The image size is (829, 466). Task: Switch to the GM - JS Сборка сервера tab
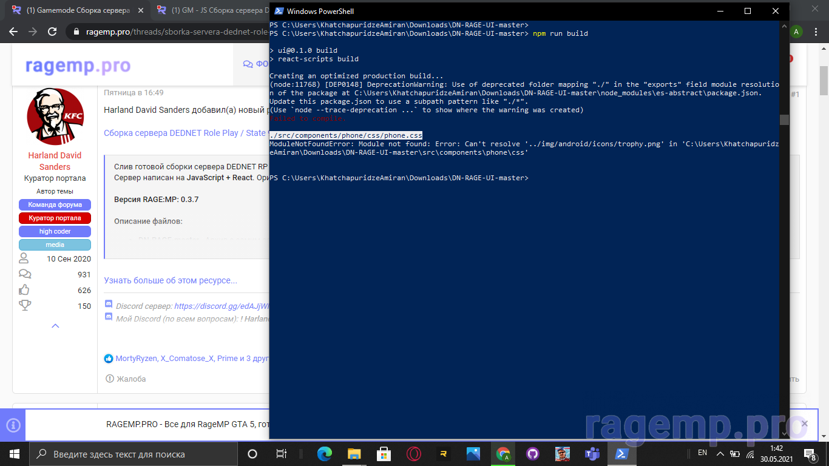pyautogui.click(x=212, y=10)
